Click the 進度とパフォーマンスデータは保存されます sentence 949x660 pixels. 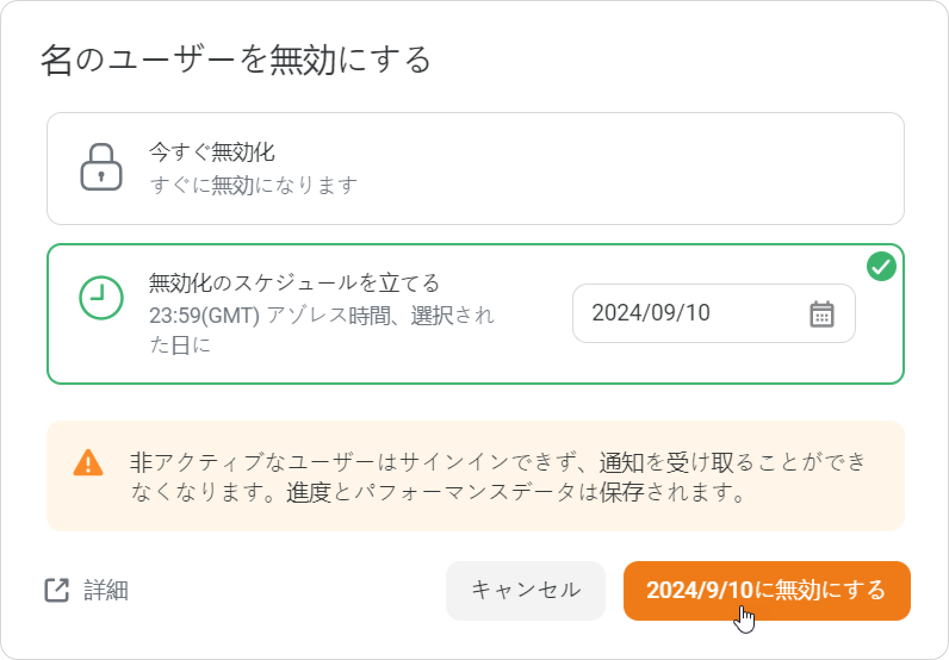pyautogui.click(x=516, y=493)
